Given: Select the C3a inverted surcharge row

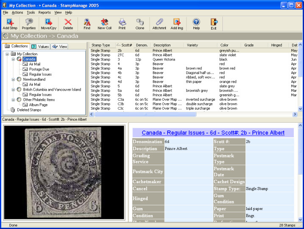Looking at the screenshot, I should click(x=193, y=99).
